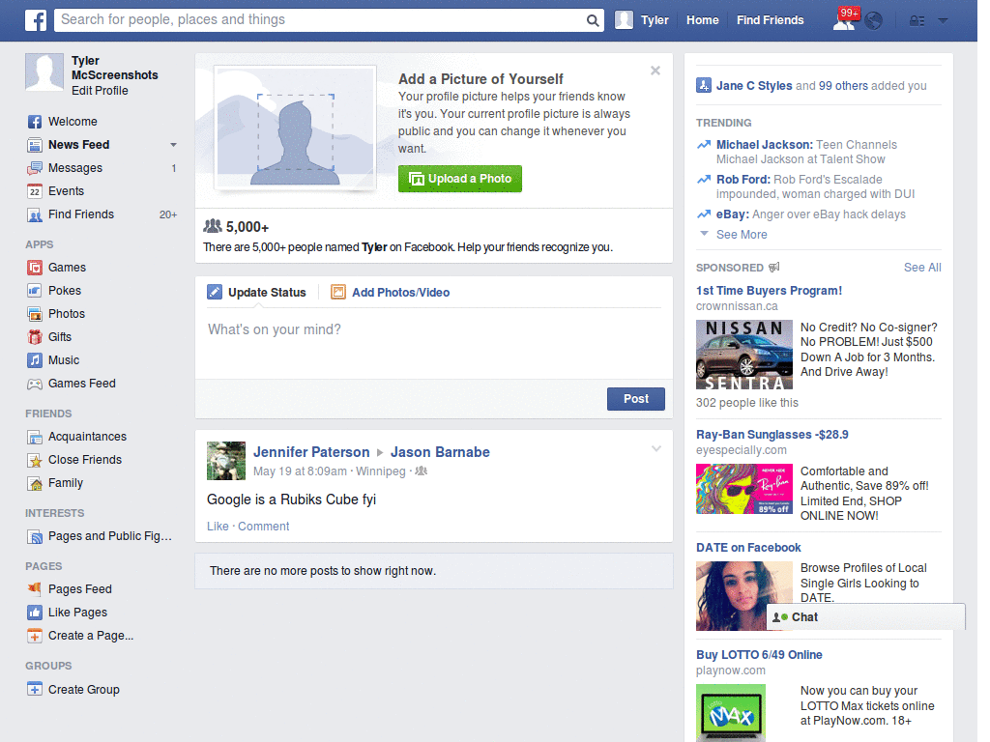Viewport: 990px width, 742px height.
Task: Click the Facebook logo icon
Action: (36, 20)
